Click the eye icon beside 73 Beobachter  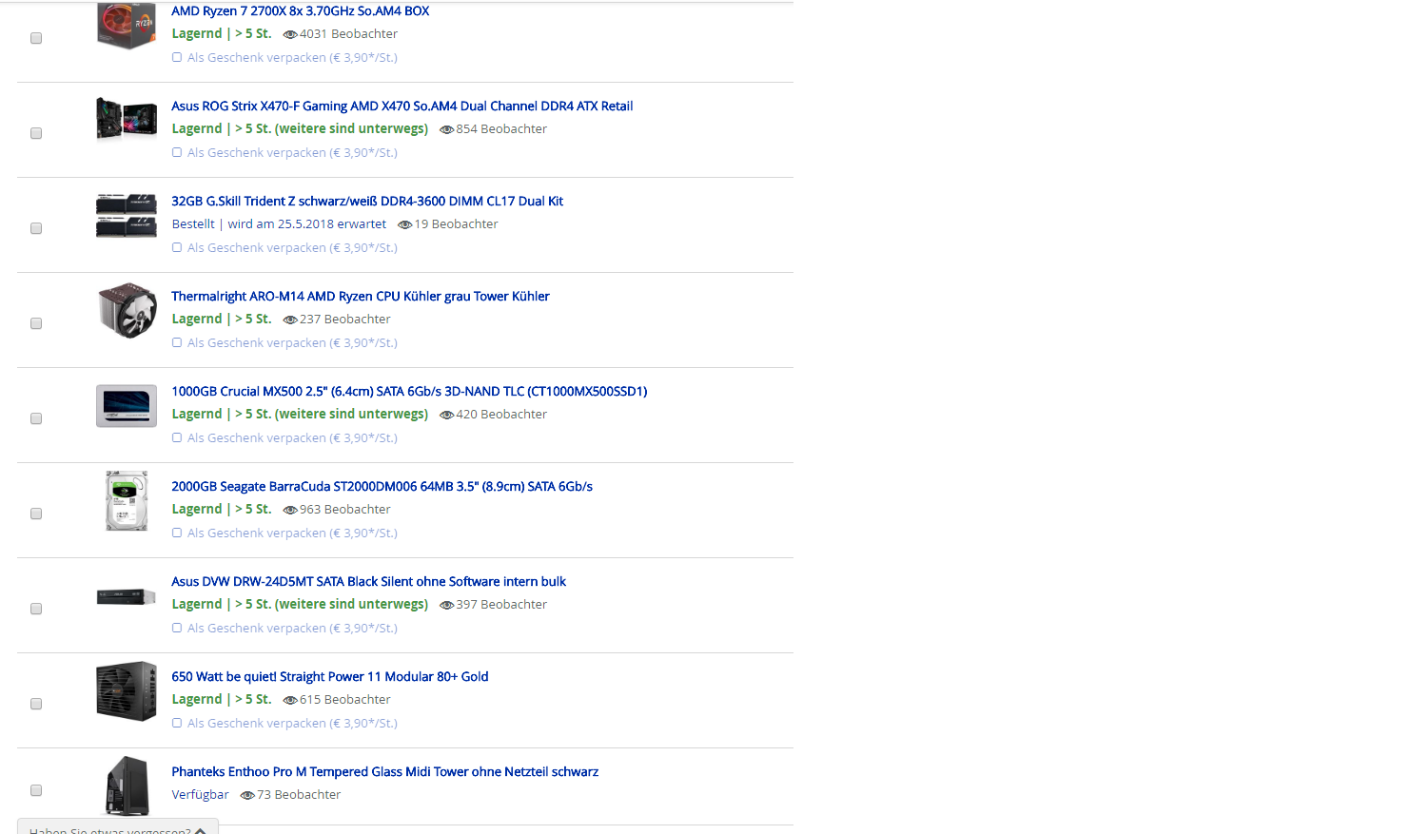247,795
